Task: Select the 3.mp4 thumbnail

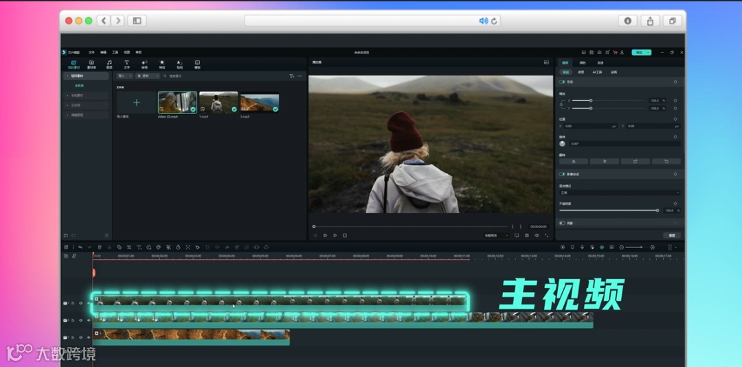Action: tap(260, 102)
